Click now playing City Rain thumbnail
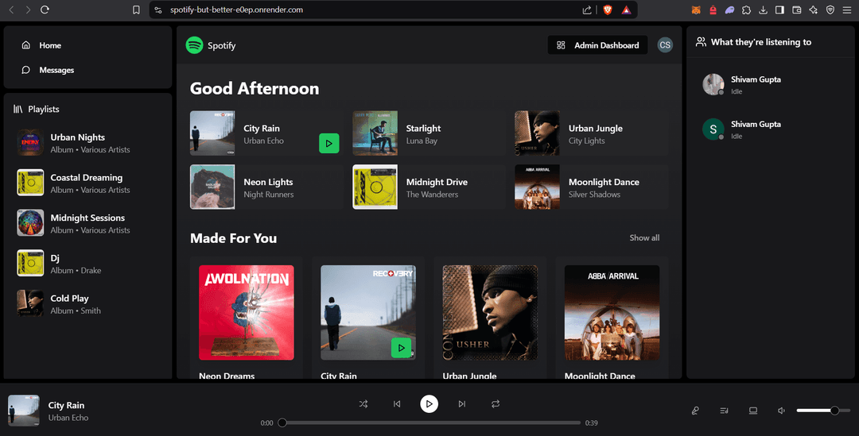The width and height of the screenshot is (859, 436). point(24,411)
